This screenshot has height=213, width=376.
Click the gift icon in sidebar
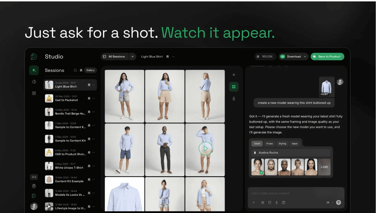34,186
